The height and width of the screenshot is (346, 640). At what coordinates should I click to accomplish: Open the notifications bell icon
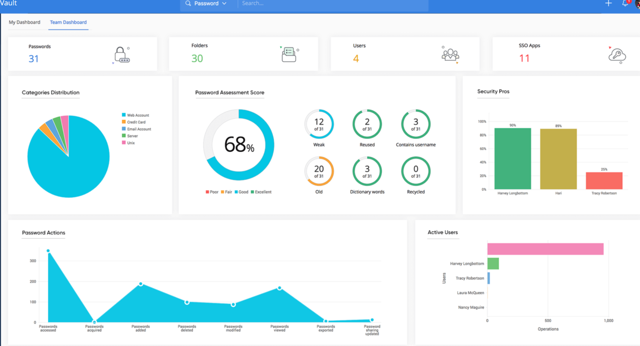click(625, 3)
